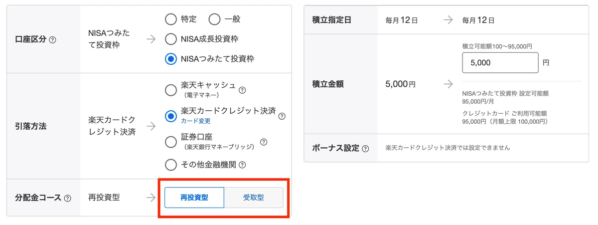Click help icon beside ボーナス設定
The image size is (598, 225).
366,148
